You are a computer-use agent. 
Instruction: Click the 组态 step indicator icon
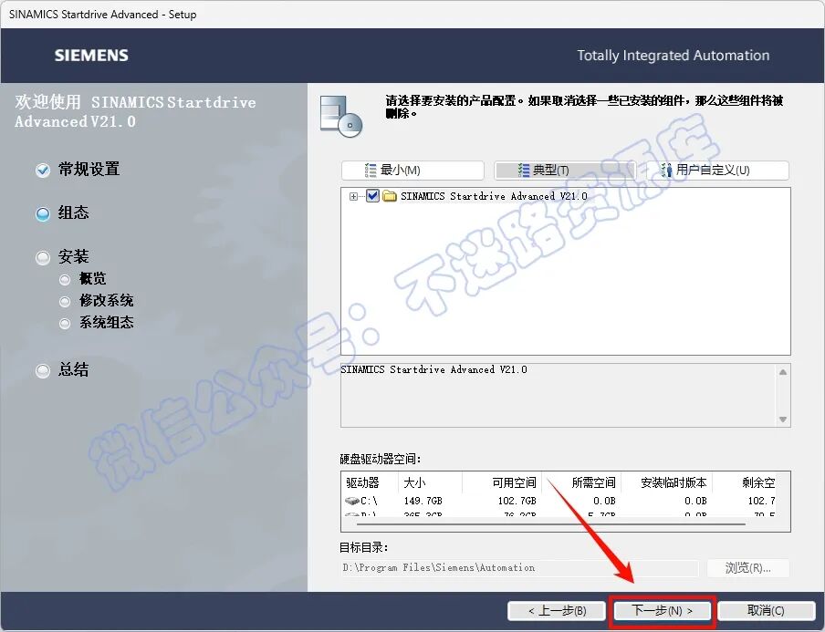(x=43, y=214)
